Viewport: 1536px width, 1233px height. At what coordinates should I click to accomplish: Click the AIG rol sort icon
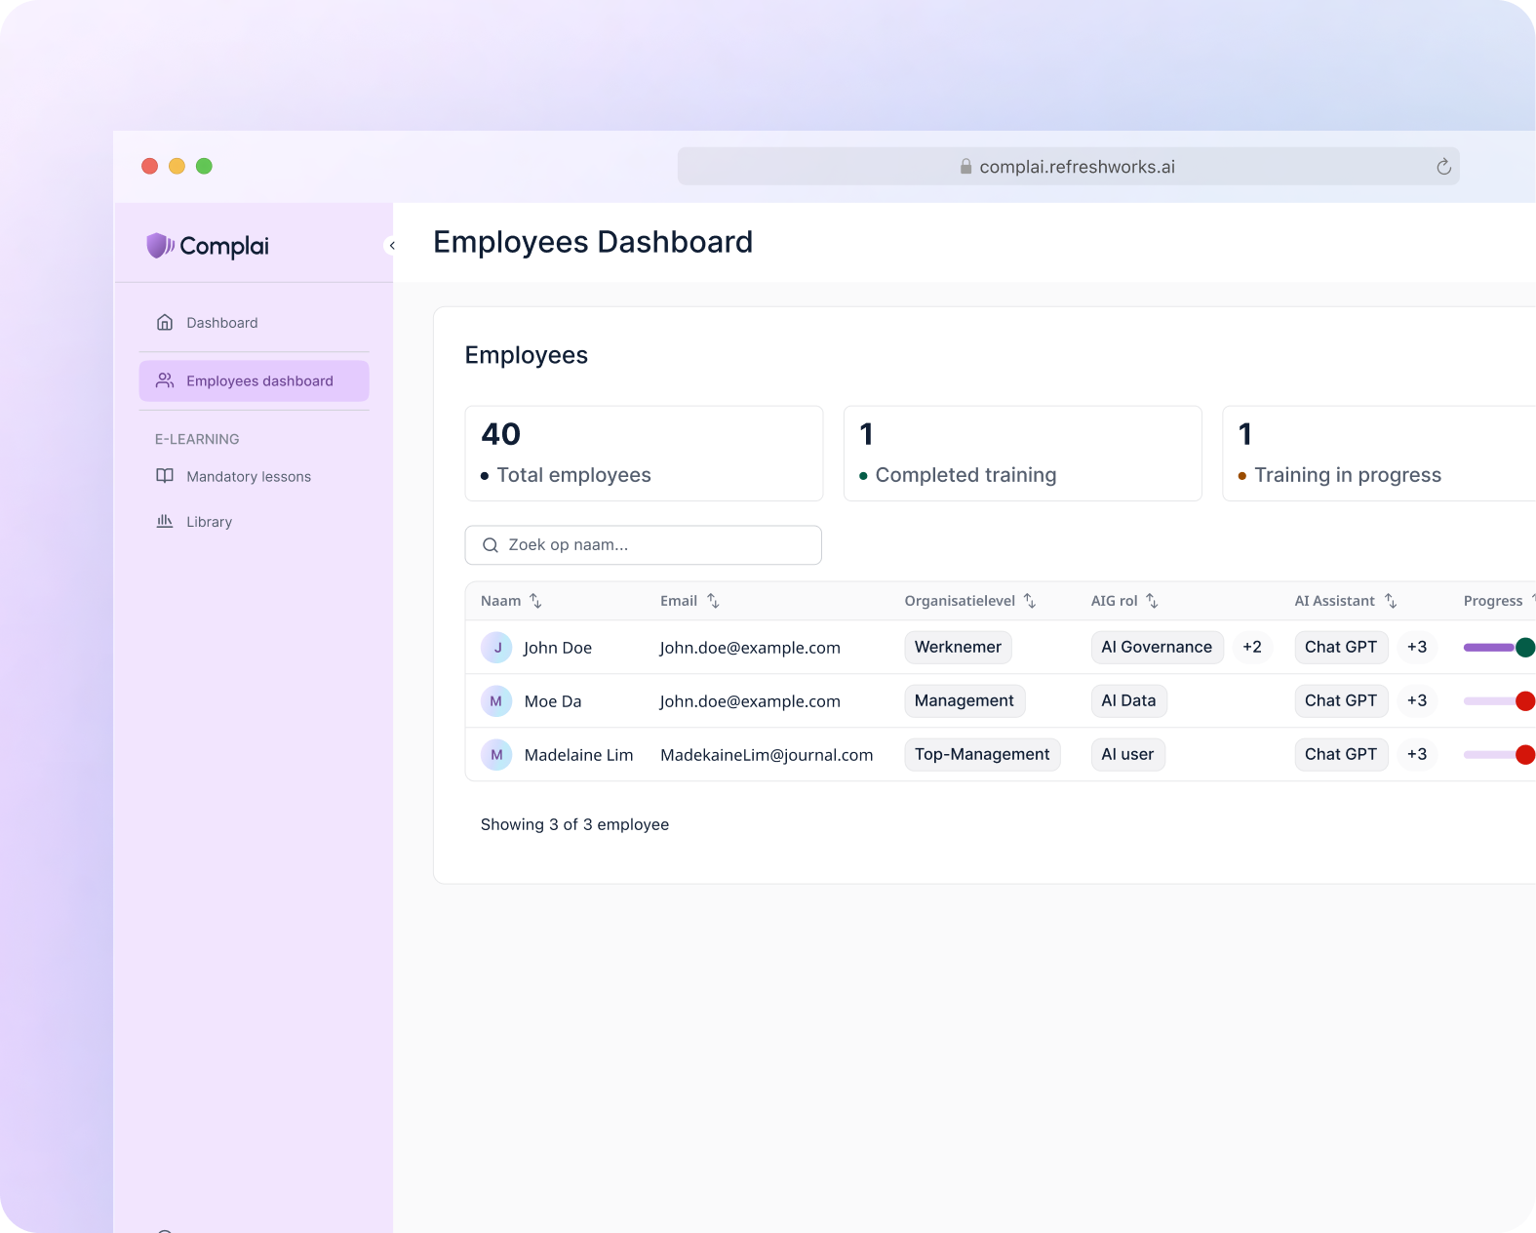point(1152,601)
